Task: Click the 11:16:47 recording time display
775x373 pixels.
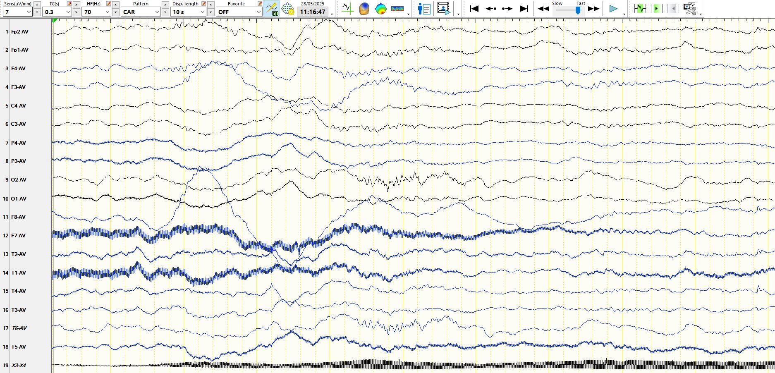Action: click(313, 12)
